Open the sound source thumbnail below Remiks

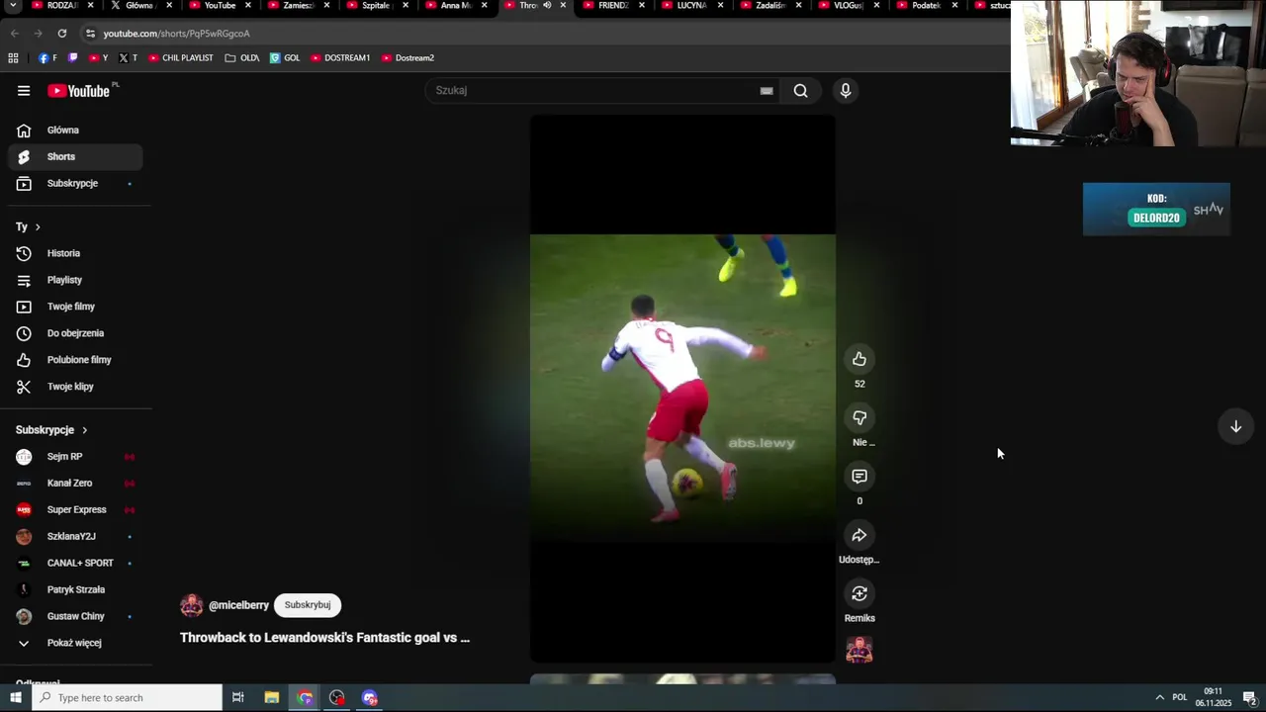pos(859,650)
